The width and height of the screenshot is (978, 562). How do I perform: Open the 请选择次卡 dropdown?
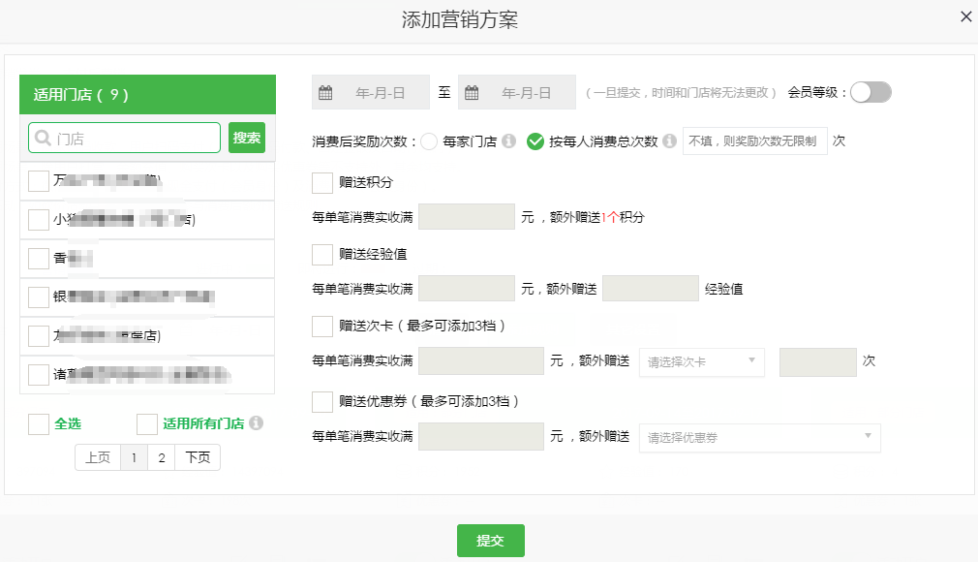click(x=702, y=362)
